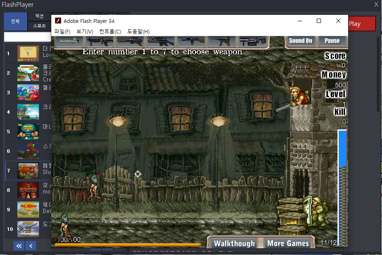Select the fourth weapon sniper rifle icon

(x=160, y=41)
